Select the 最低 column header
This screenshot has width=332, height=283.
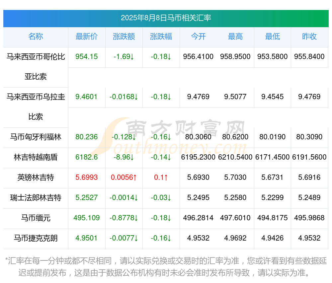[273, 36]
